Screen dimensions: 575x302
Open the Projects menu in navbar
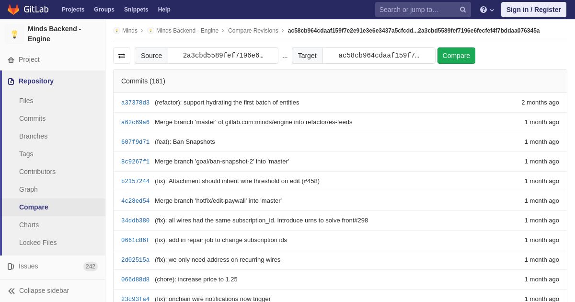tap(73, 10)
